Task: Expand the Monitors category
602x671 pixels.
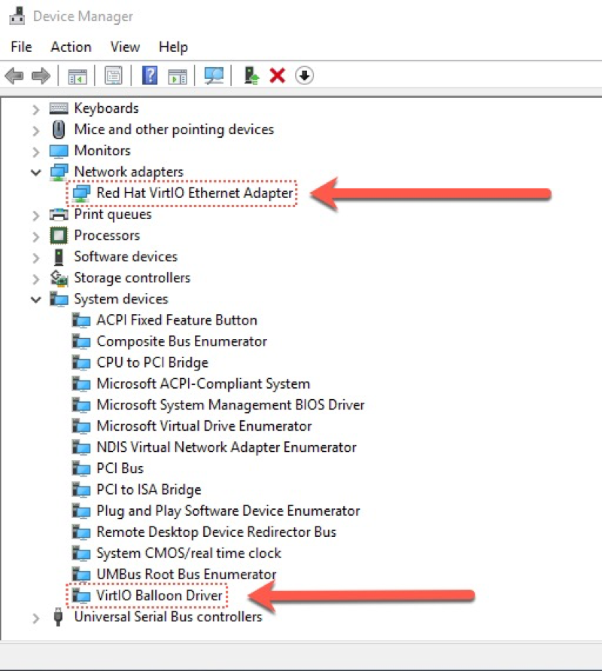Action: click(x=36, y=151)
